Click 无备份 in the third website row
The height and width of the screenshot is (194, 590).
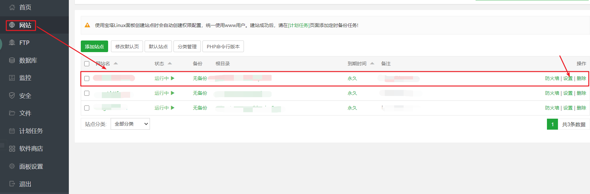tap(200, 108)
